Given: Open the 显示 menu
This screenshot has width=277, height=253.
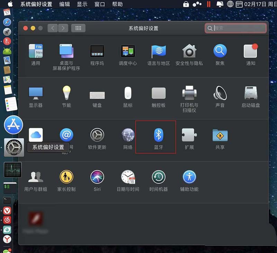Looking at the screenshot, I should click(x=82, y=4).
